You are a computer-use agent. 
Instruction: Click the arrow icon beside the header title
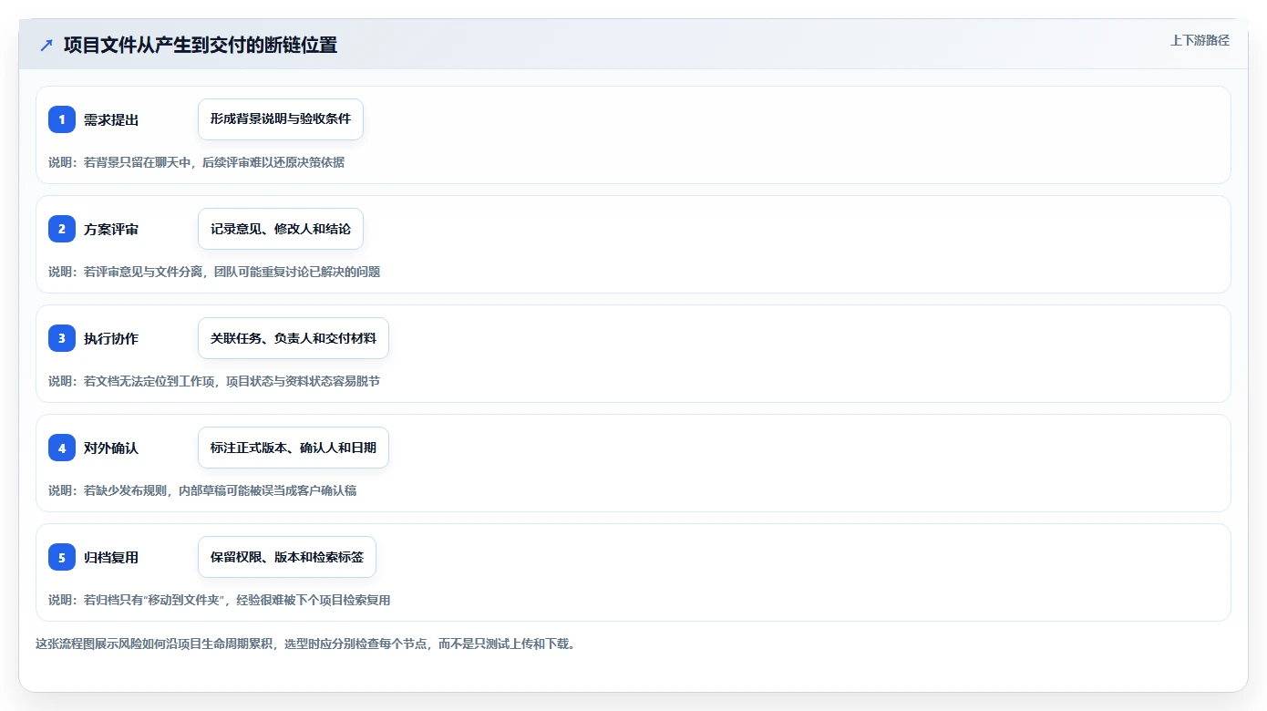pos(46,46)
